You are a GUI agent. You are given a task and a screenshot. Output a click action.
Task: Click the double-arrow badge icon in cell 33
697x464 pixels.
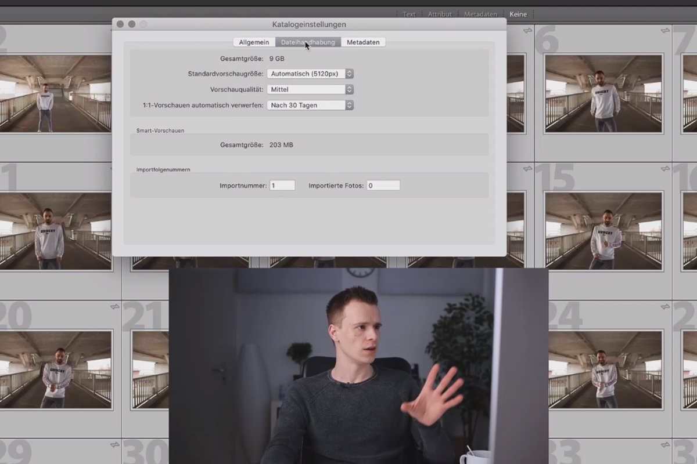(665, 445)
